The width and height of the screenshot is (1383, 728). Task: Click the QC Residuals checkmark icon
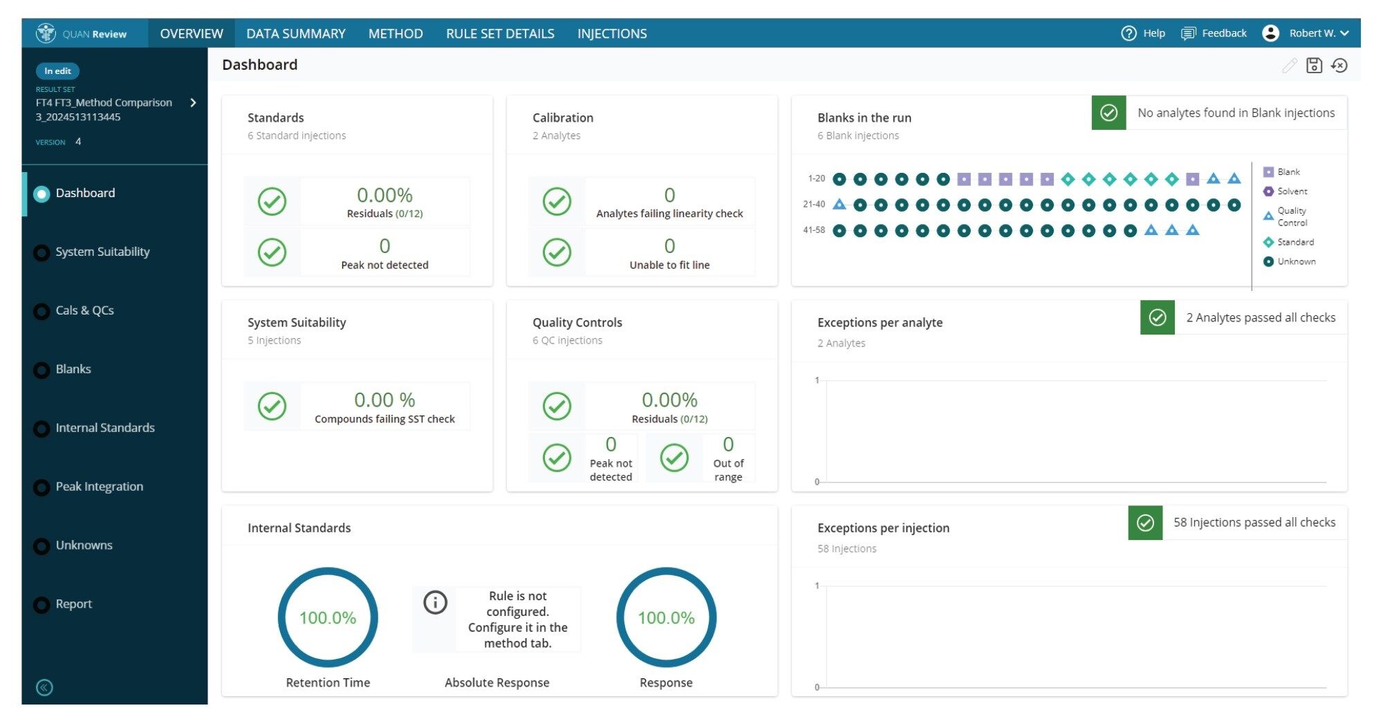(x=557, y=407)
